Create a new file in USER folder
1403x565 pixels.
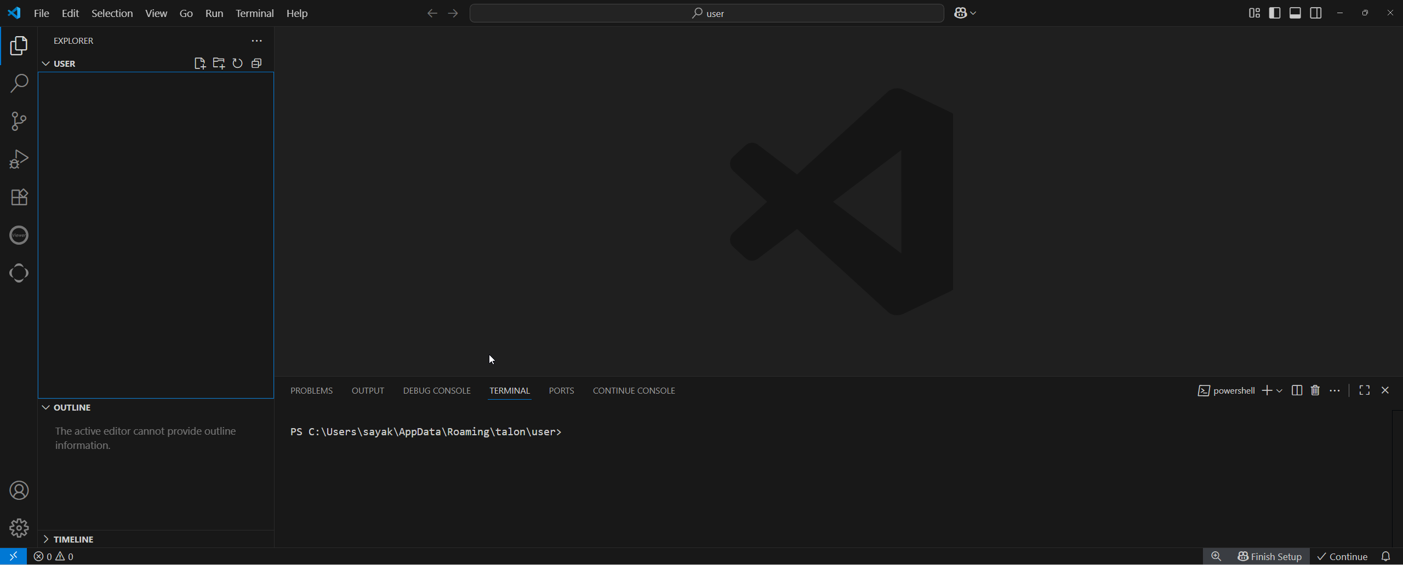point(199,63)
